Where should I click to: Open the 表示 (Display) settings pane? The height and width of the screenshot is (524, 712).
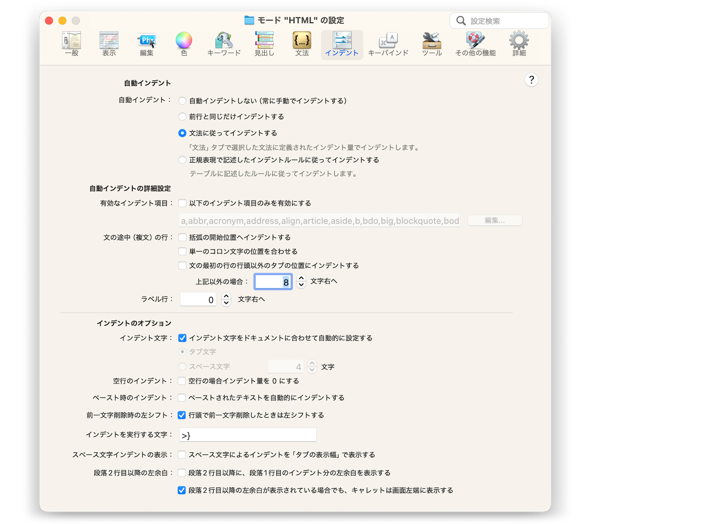(109, 44)
